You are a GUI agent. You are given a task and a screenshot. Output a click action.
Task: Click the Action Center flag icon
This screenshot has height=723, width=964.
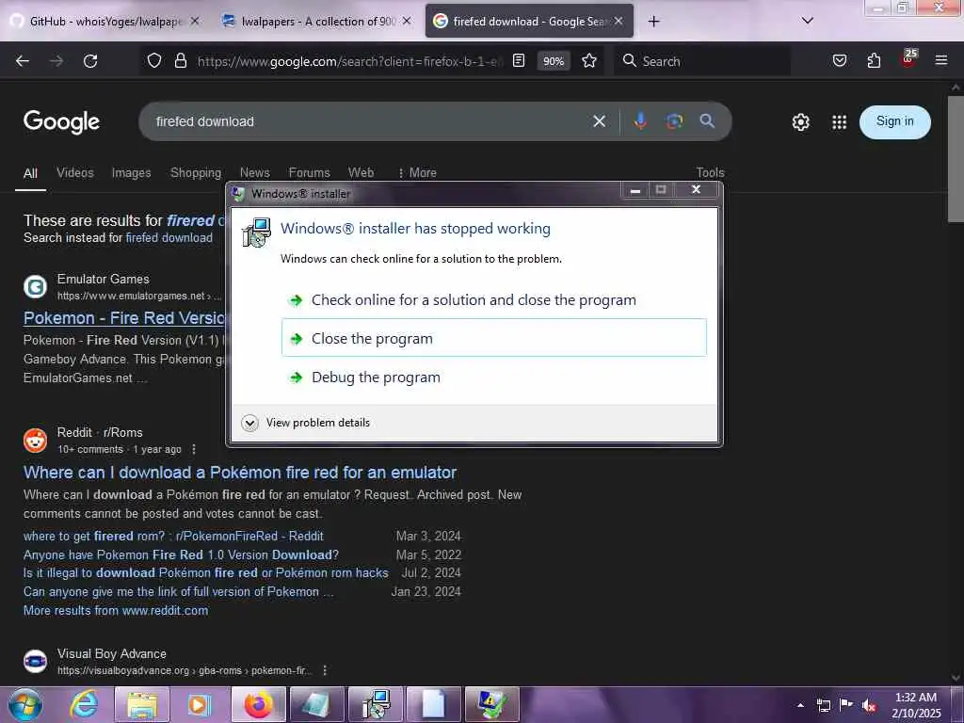pos(846,705)
